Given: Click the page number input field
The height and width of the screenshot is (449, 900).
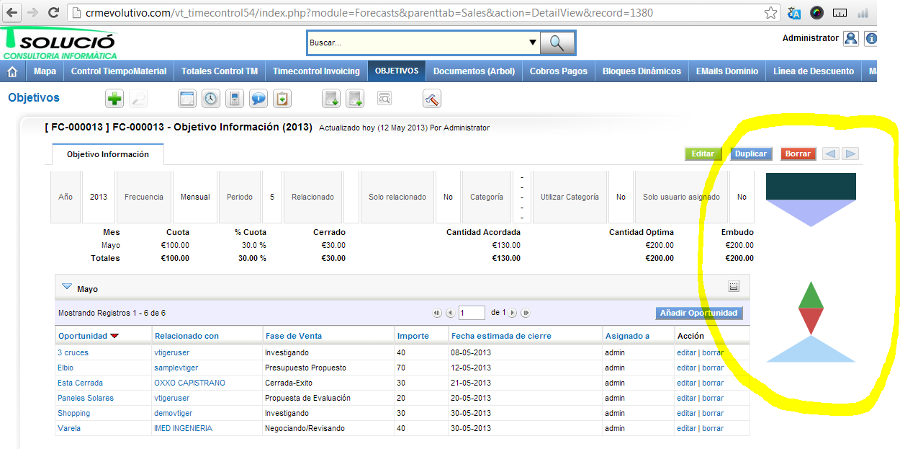Looking at the screenshot, I should click(472, 313).
